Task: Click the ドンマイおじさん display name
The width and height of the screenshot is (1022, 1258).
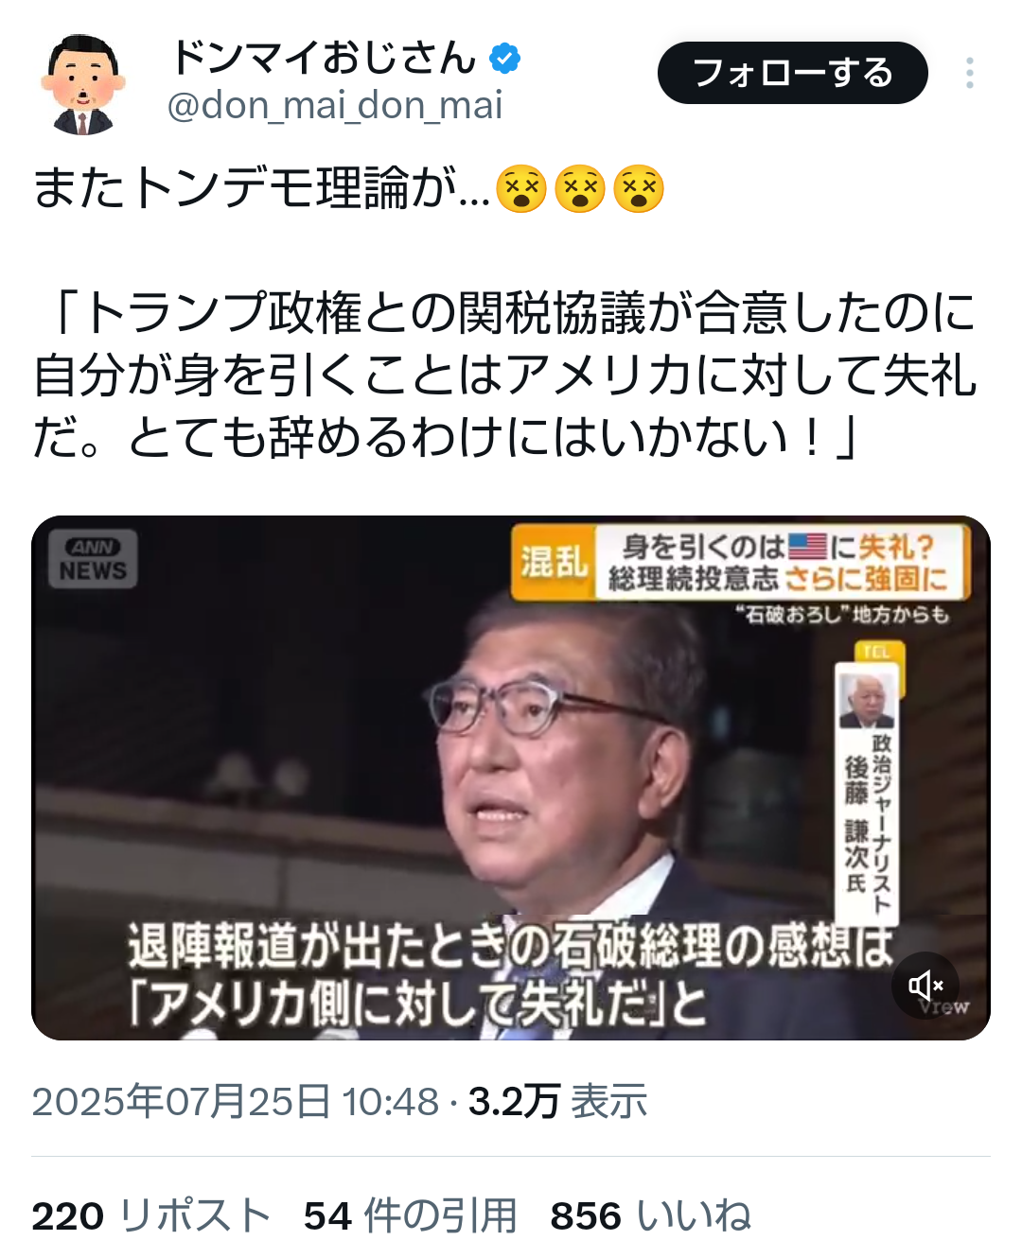Action: tap(325, 58)
